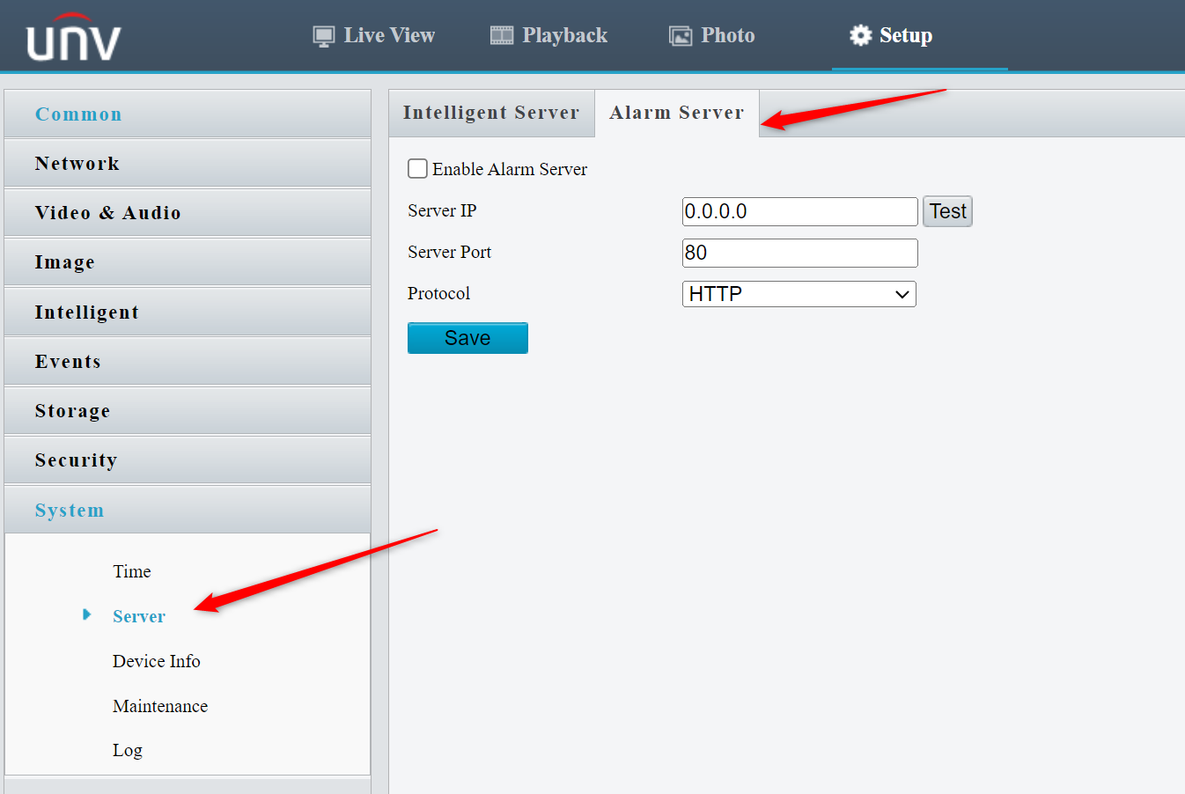Click the Live View monitor icon
1185x794 pixels.
[323, 34]
